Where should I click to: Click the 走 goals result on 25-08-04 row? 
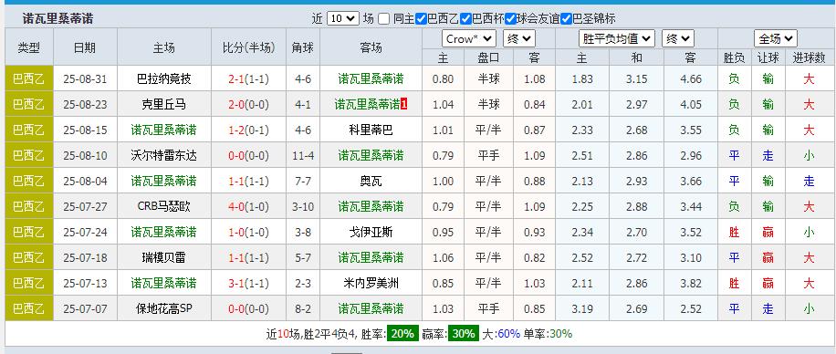pos(809,182)
